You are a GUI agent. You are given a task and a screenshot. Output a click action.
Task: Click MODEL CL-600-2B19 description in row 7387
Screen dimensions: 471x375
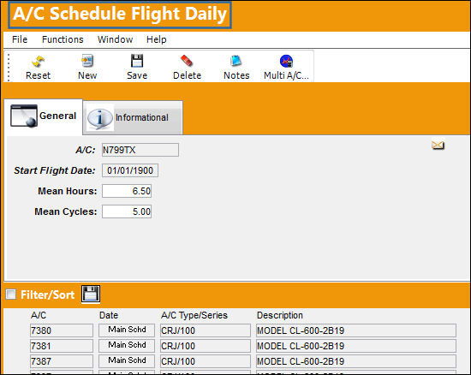(356, 361)
